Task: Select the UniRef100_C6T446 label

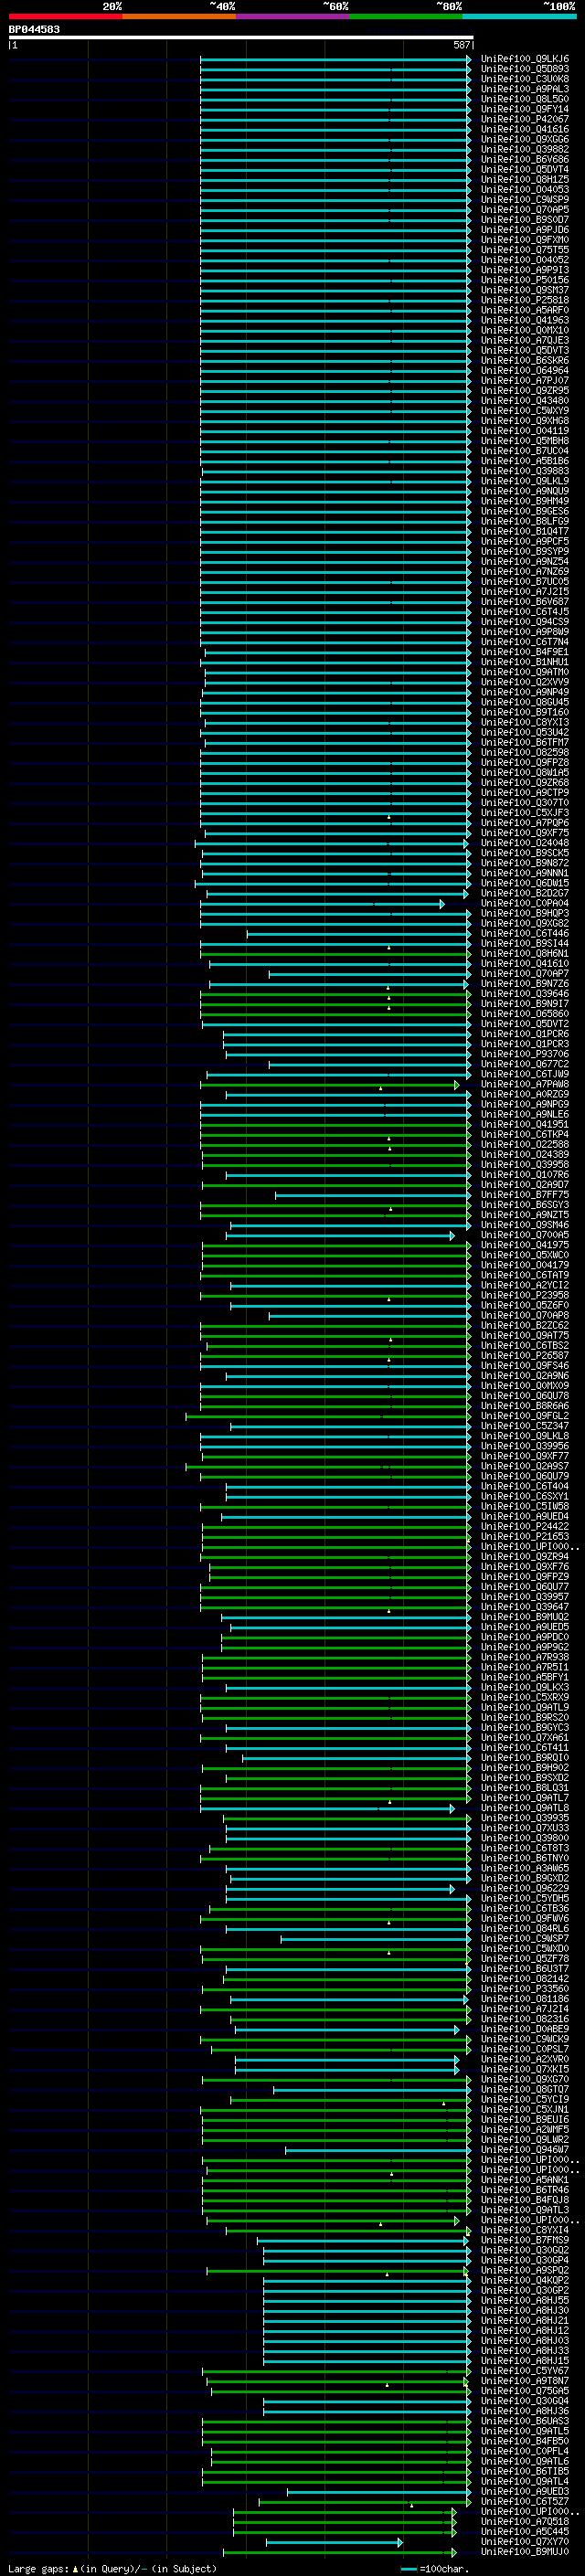Action: coord(525,934)
